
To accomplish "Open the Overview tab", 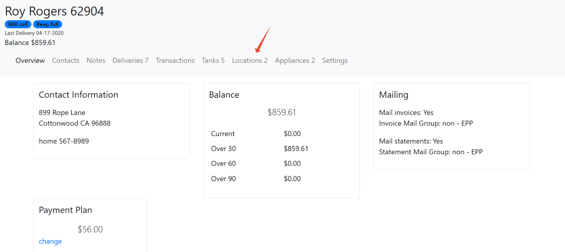I will coord(30,60).
